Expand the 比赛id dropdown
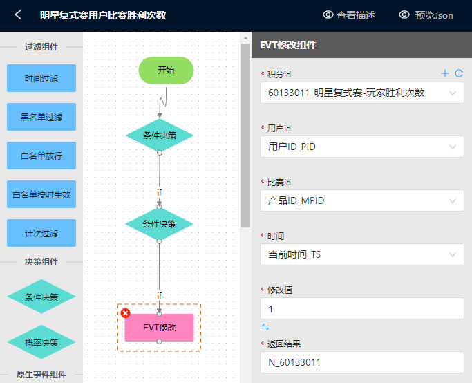The image size is (472, 383). tap(361, 200)
